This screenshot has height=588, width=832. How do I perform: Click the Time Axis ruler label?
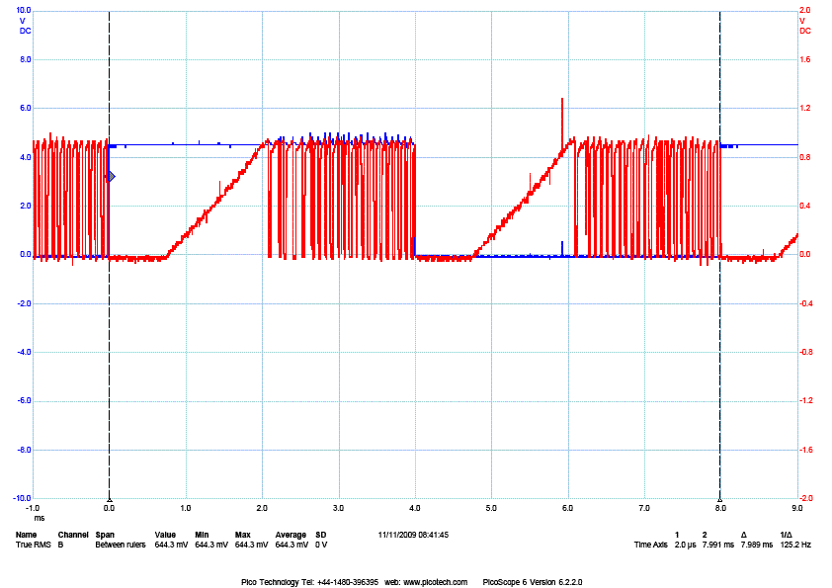click(651, 545)
